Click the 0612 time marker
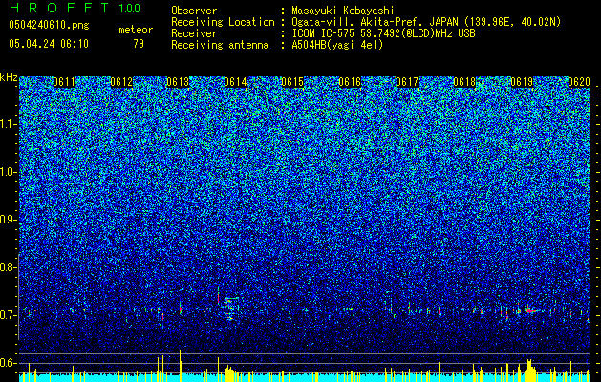Screen dimensions: 601x382 (x=121, y=82)
